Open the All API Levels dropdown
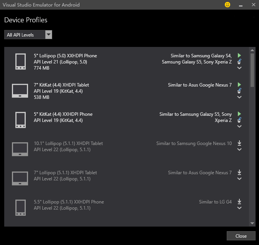Image resolution: width=259 pixels, height=245 pixels. 28,35
